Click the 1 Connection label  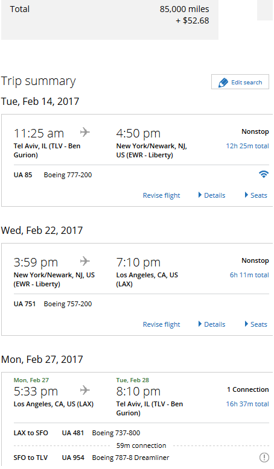coord(248,389)
